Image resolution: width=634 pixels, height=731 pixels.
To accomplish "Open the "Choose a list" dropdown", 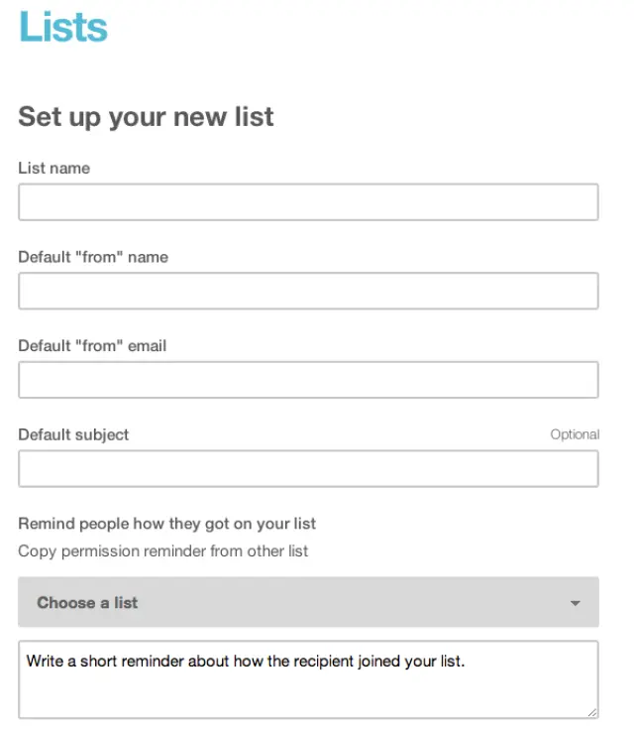I will point(308,603).
